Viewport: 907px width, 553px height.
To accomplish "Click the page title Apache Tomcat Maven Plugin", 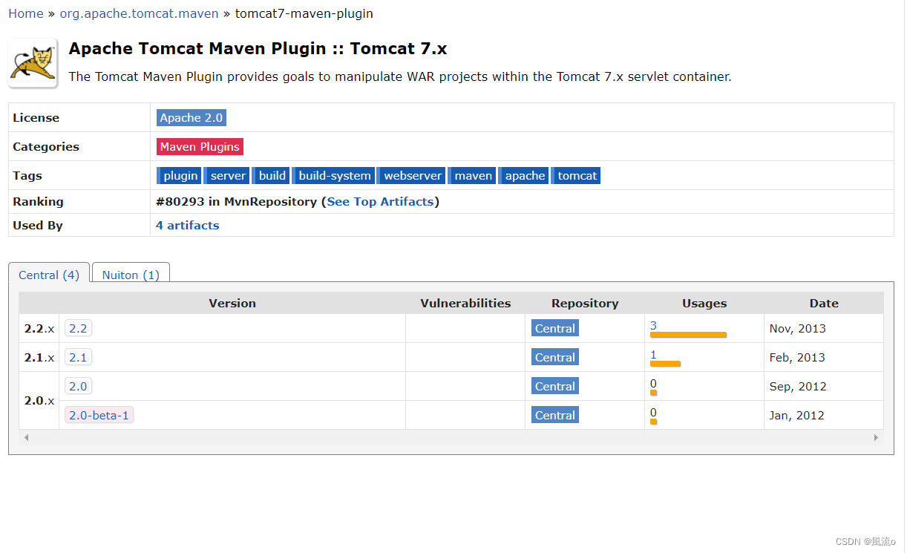I will 258,49.
